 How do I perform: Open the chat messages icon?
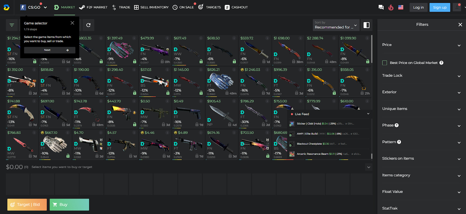pyautogui.click(x=381, y=7)
